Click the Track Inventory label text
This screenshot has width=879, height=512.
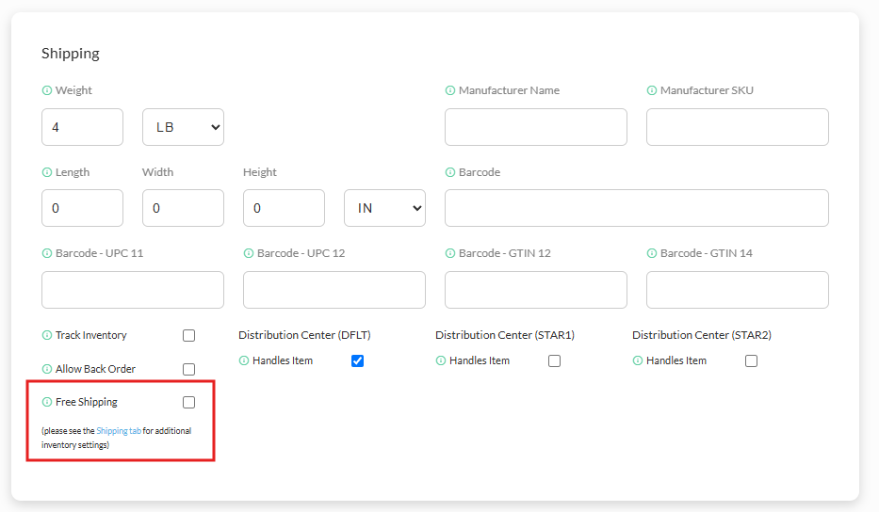90,336
